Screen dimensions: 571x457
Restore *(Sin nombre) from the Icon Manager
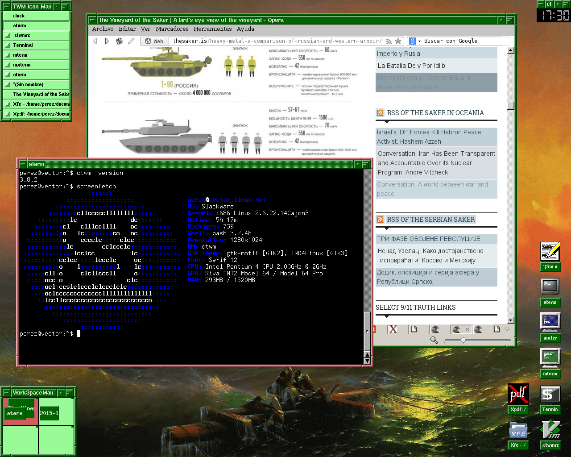pos(36,84)
